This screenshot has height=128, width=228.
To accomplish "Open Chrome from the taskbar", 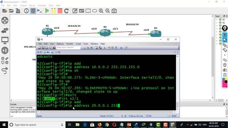I will [107, 125].
